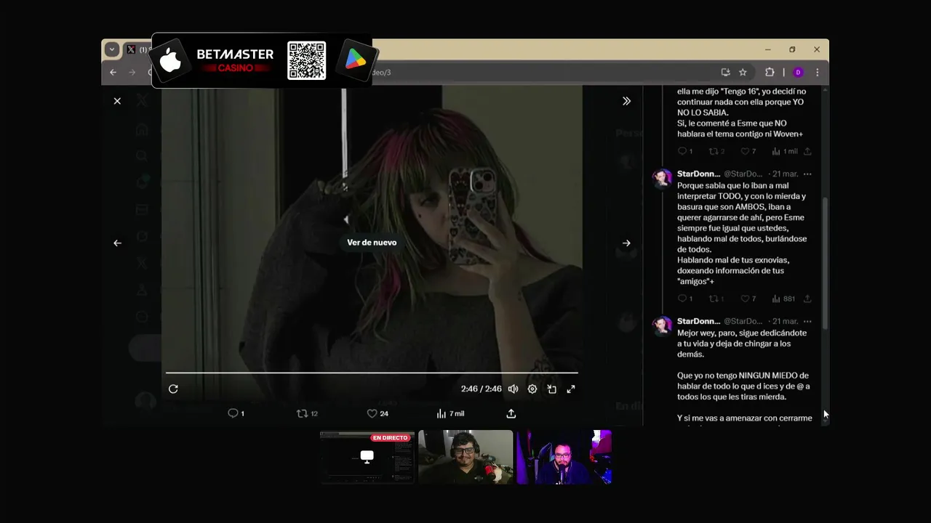Select the X browser tab
This screenshot has width=931, height=523.
tap(136, 49)
